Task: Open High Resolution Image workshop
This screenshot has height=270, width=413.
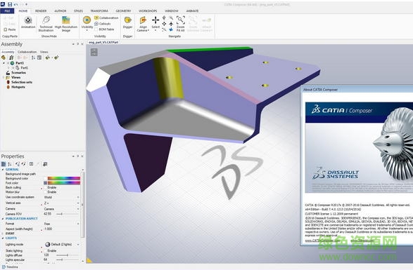Action: coord(66,23)
